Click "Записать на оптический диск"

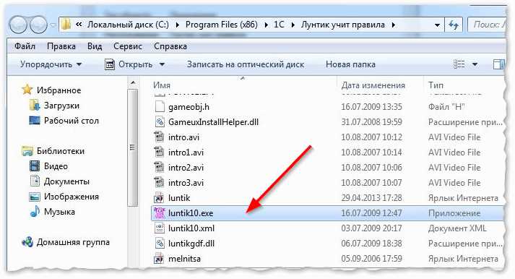click(x=246, y=64)
